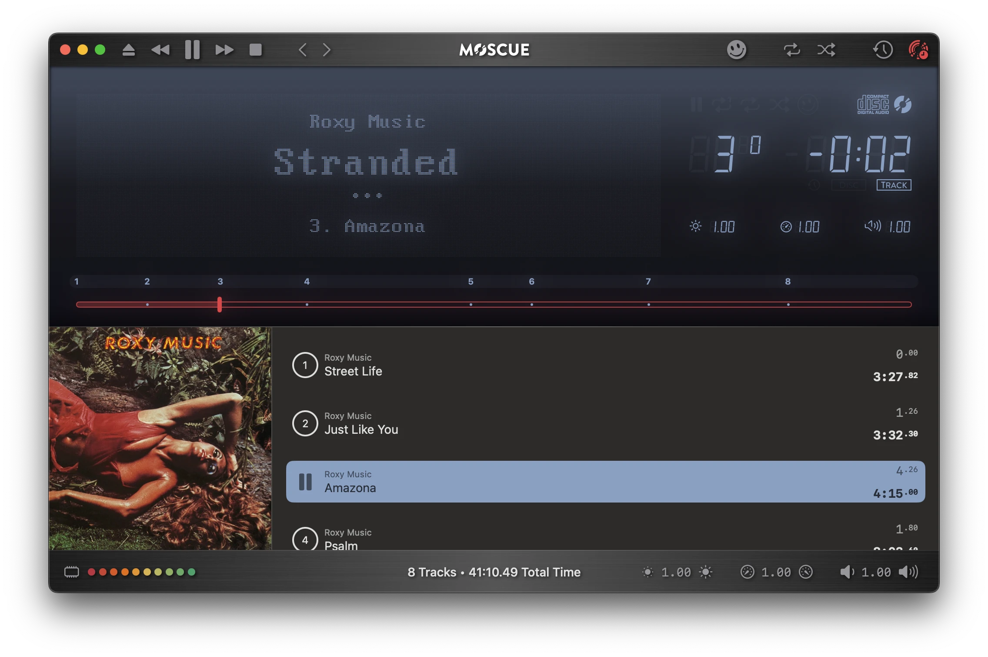Open the history clock icon
Viewport: 988px width, 657px height.
pyautogui.click(x=883, y=50)
